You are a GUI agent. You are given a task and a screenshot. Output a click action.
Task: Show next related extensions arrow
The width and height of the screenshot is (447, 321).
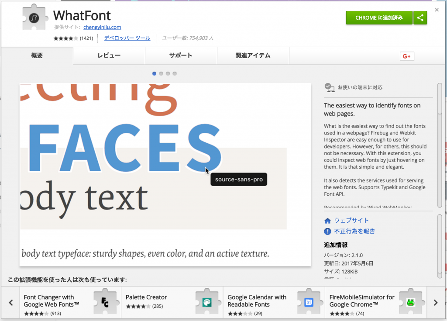(x=435, y=303)
